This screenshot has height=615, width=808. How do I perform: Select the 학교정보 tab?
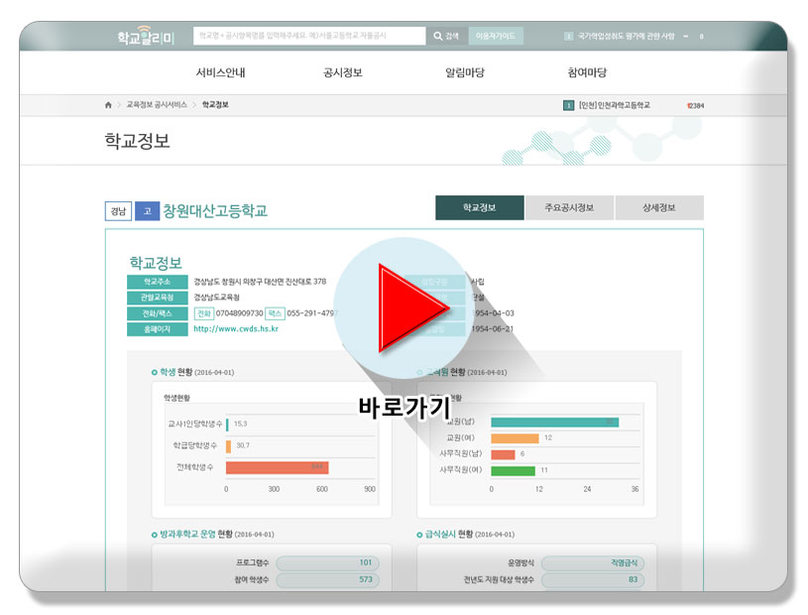(479, 207)
